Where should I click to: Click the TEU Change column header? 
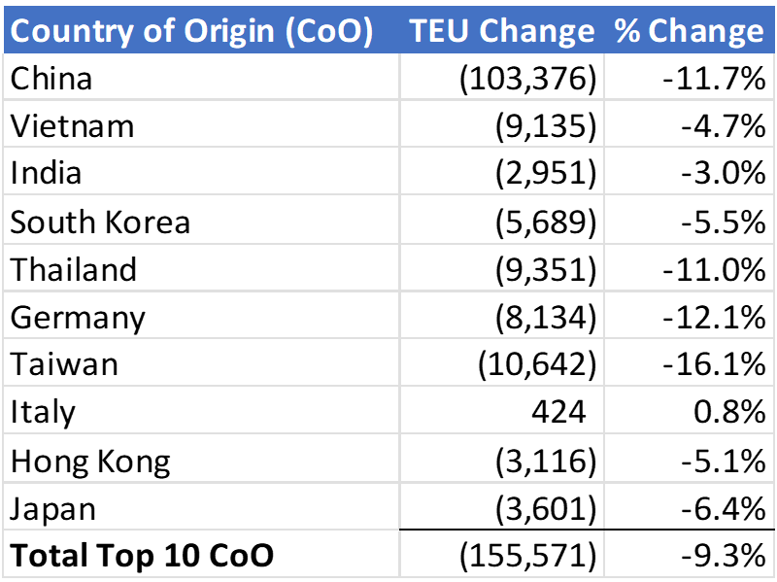501,30
